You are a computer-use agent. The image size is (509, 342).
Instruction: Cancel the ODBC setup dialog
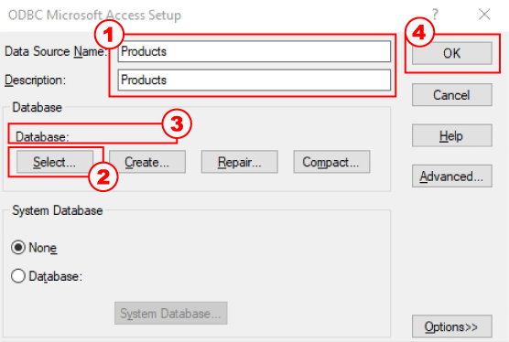coord(452,95)
